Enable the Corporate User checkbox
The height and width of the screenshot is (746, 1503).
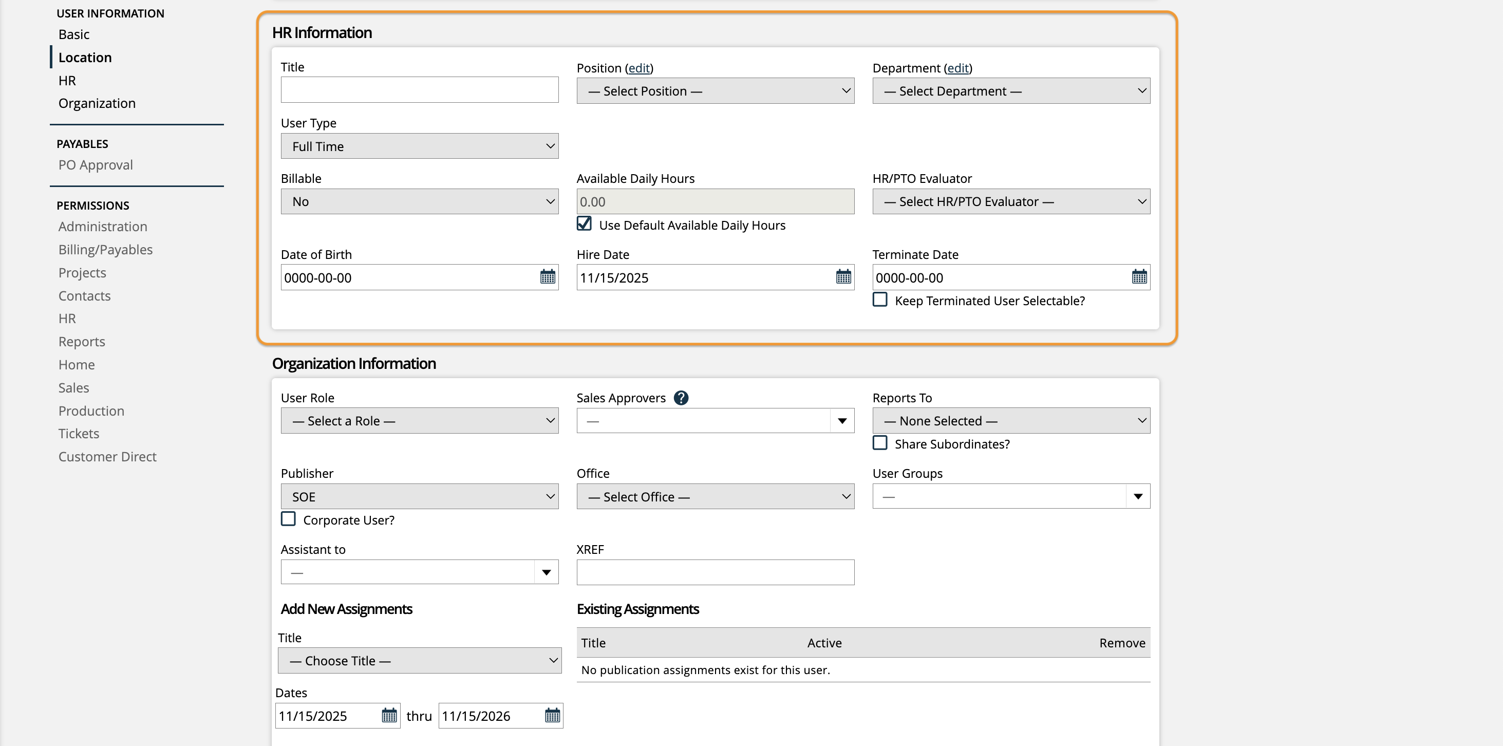(288, 519)
